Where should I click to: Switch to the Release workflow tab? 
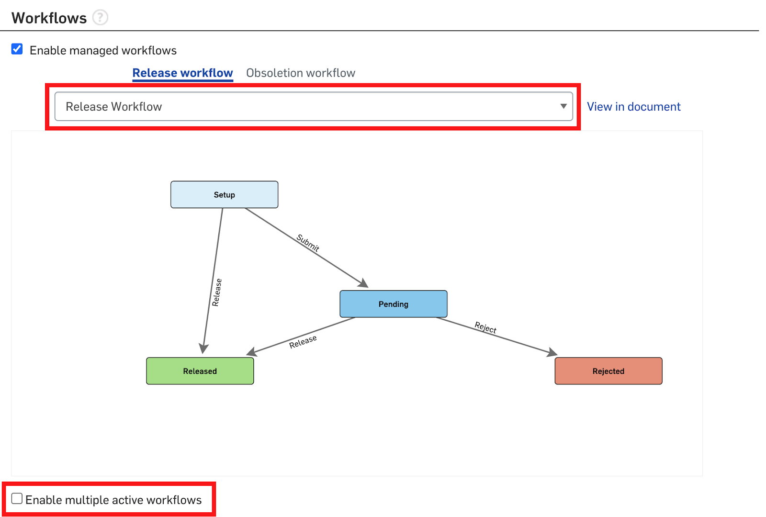(182, 73)
